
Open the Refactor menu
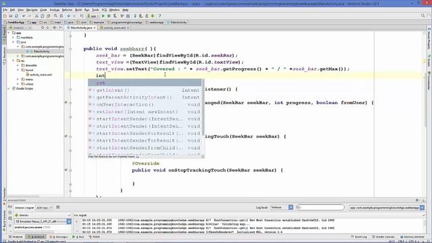tap(67, 9)
